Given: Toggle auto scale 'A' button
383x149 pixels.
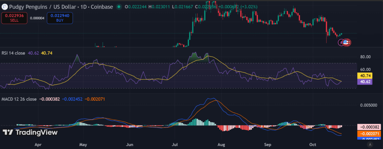Looking at the screenshot, I should (x=370, y=144).
